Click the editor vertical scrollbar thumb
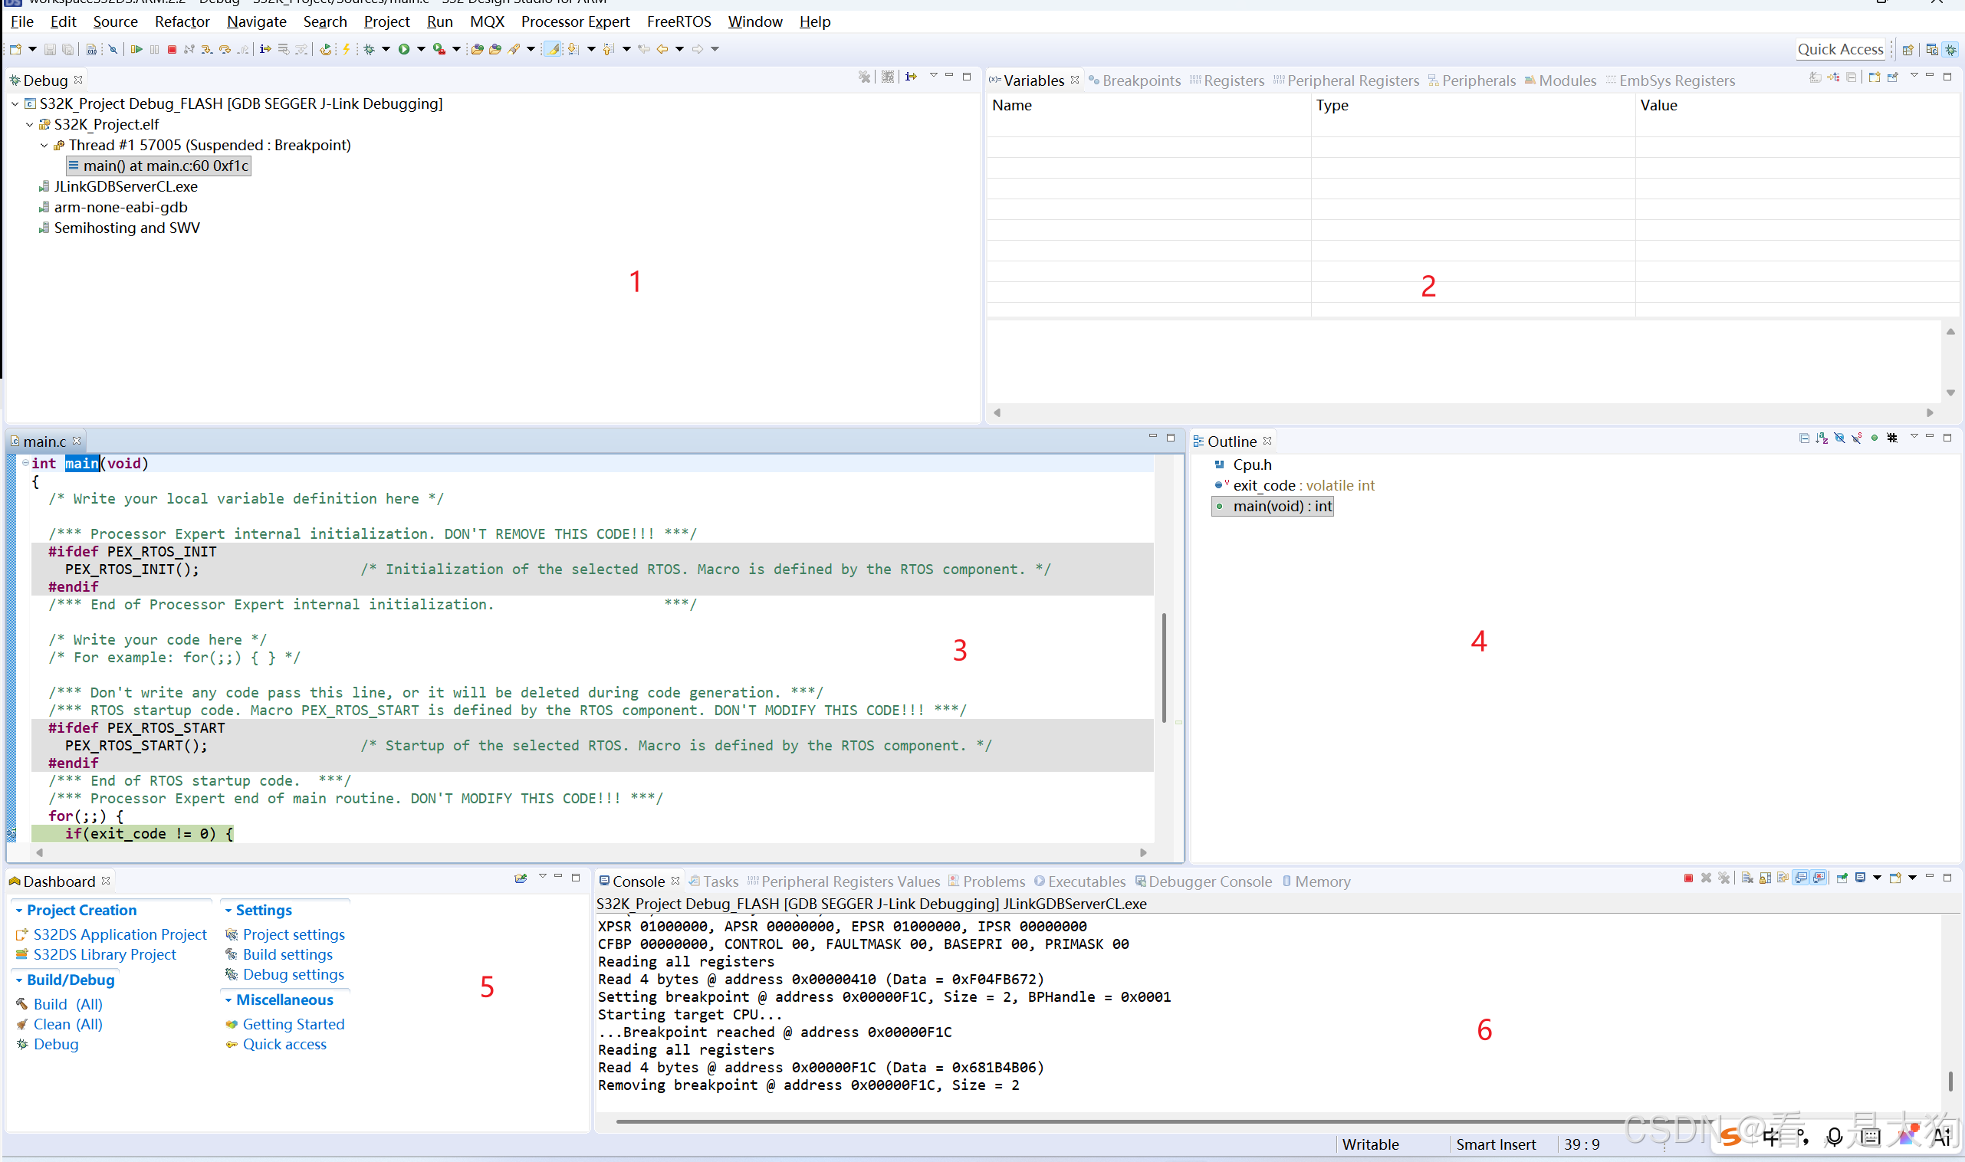This screenshot has height=1162, width=1965. pos(1164,667)
